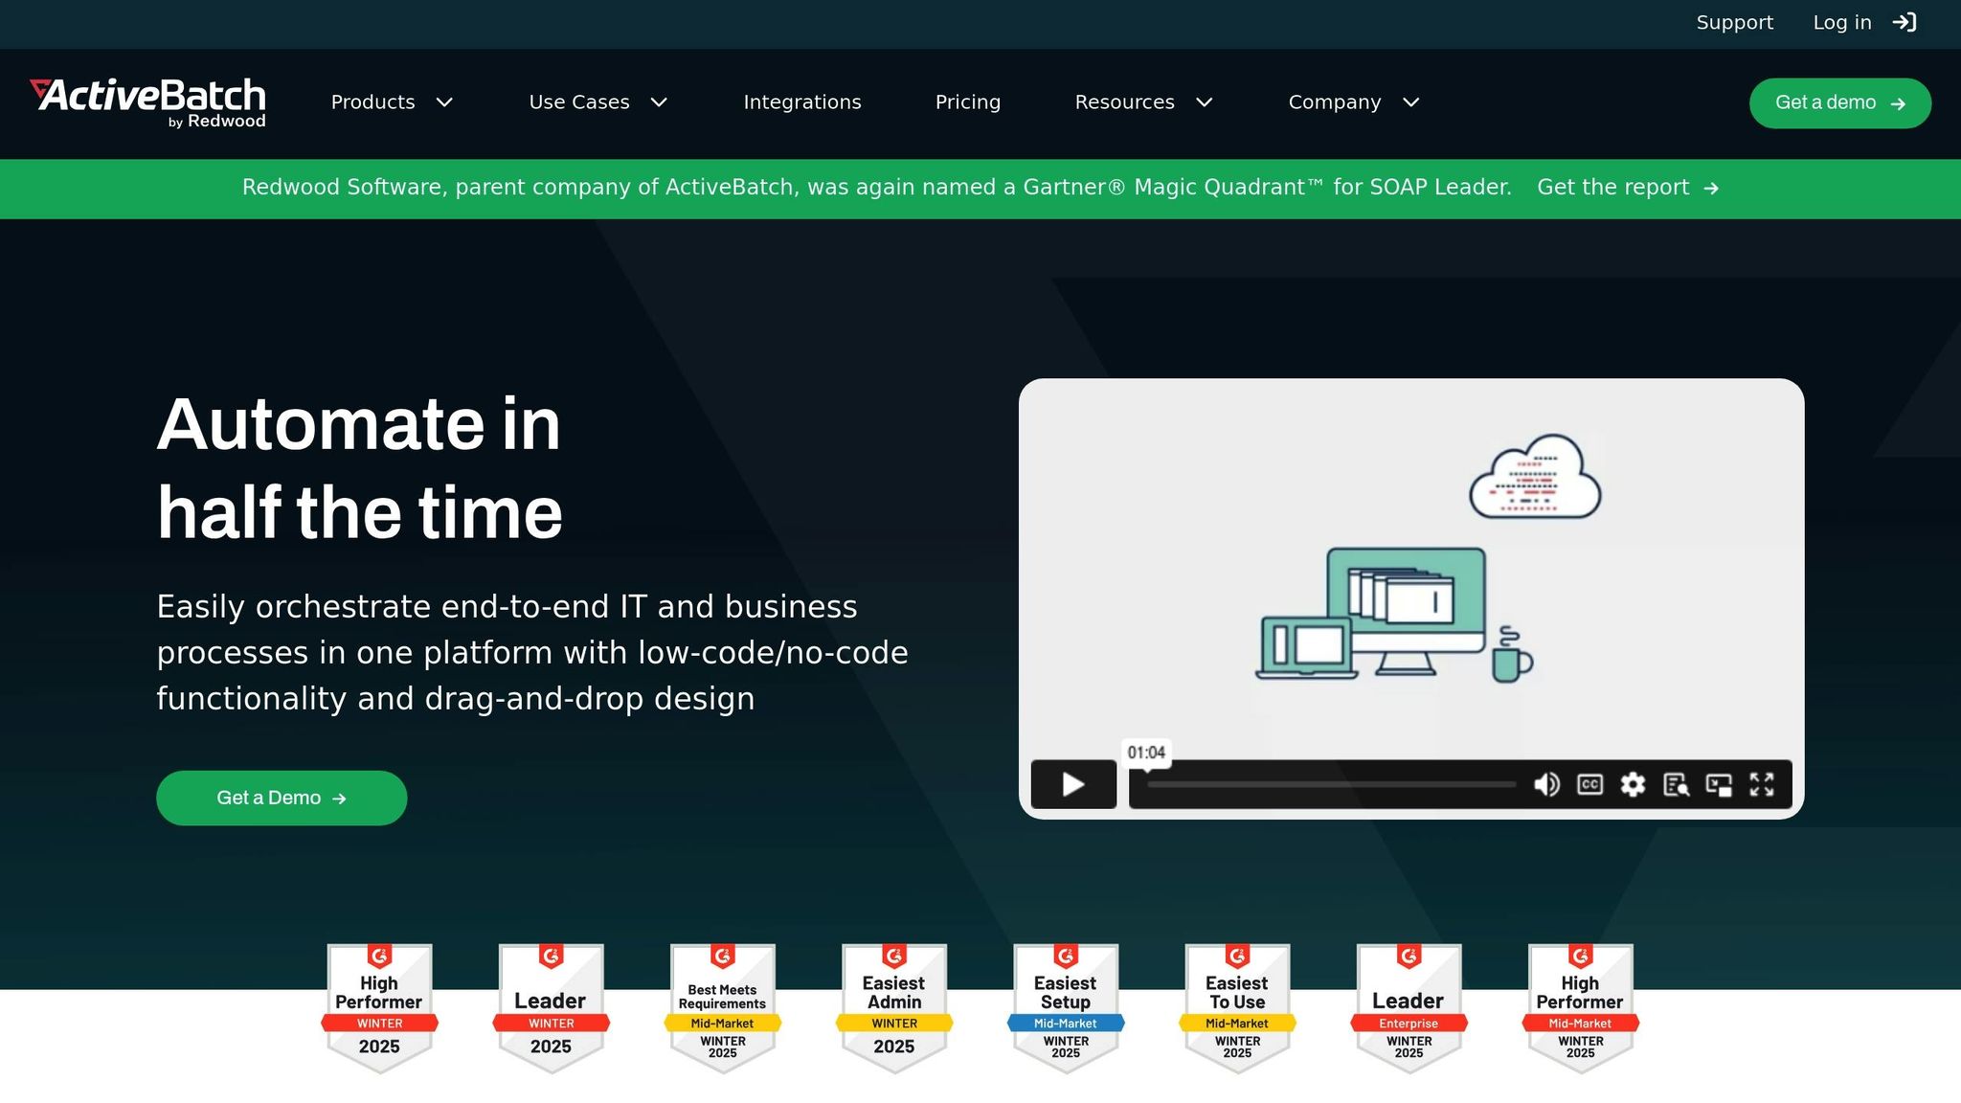Open video settings gear icon

point(1633,784)
